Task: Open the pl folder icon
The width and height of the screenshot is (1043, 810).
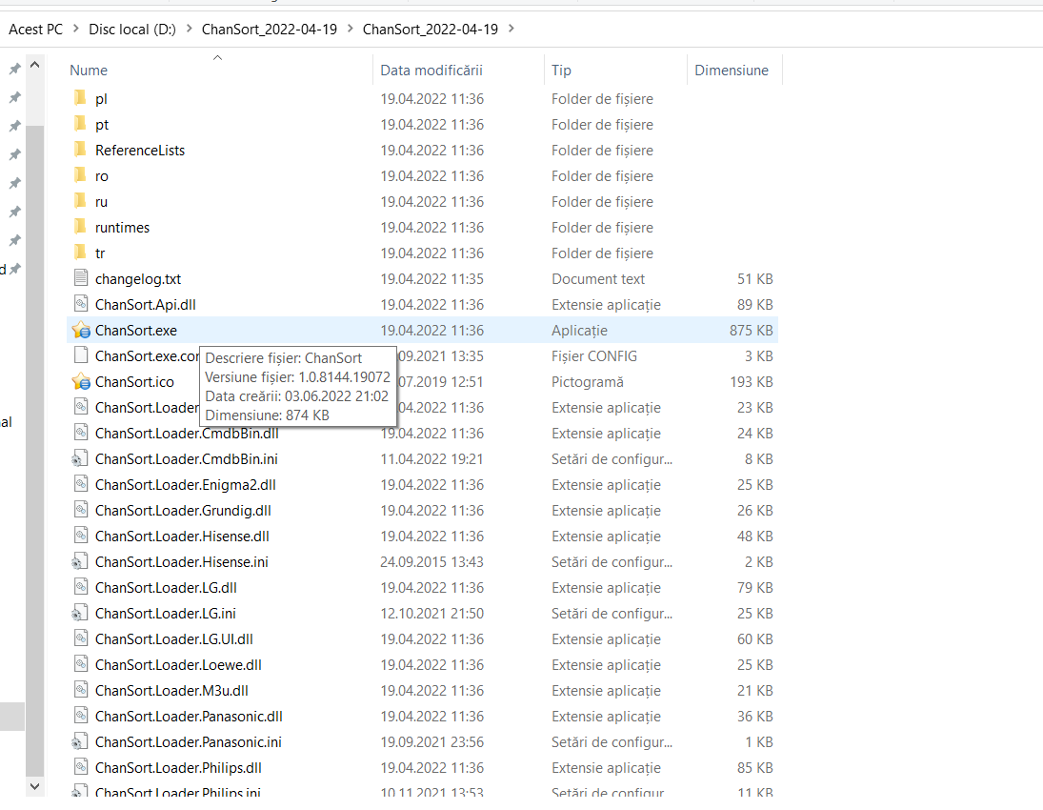Action: click(x=80, y=98)
